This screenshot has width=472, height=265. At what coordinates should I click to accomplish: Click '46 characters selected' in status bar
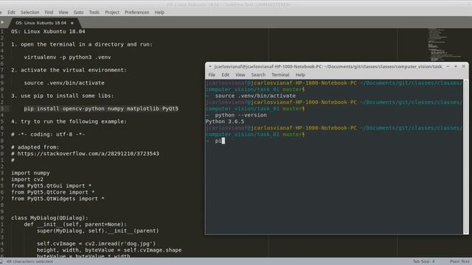pyautogui.click(x=29, y=261)
